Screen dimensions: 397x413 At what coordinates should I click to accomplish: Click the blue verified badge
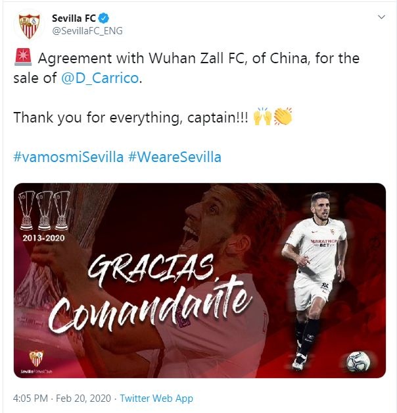103,18
